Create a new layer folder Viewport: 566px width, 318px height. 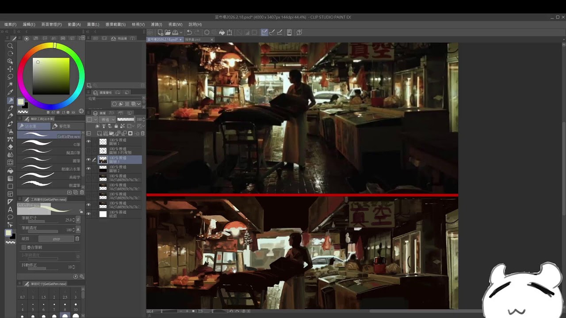(111, 133)
